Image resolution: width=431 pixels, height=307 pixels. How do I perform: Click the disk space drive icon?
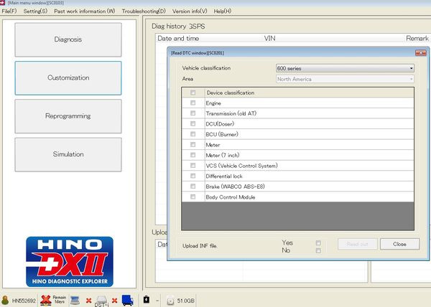[171, 300]
